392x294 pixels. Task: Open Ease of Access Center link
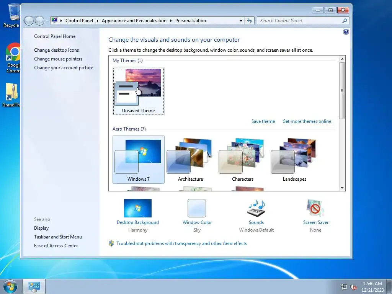pos(56,246)
